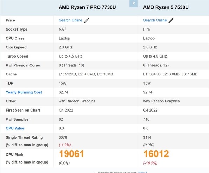Click the Price row label

point(10,20)
